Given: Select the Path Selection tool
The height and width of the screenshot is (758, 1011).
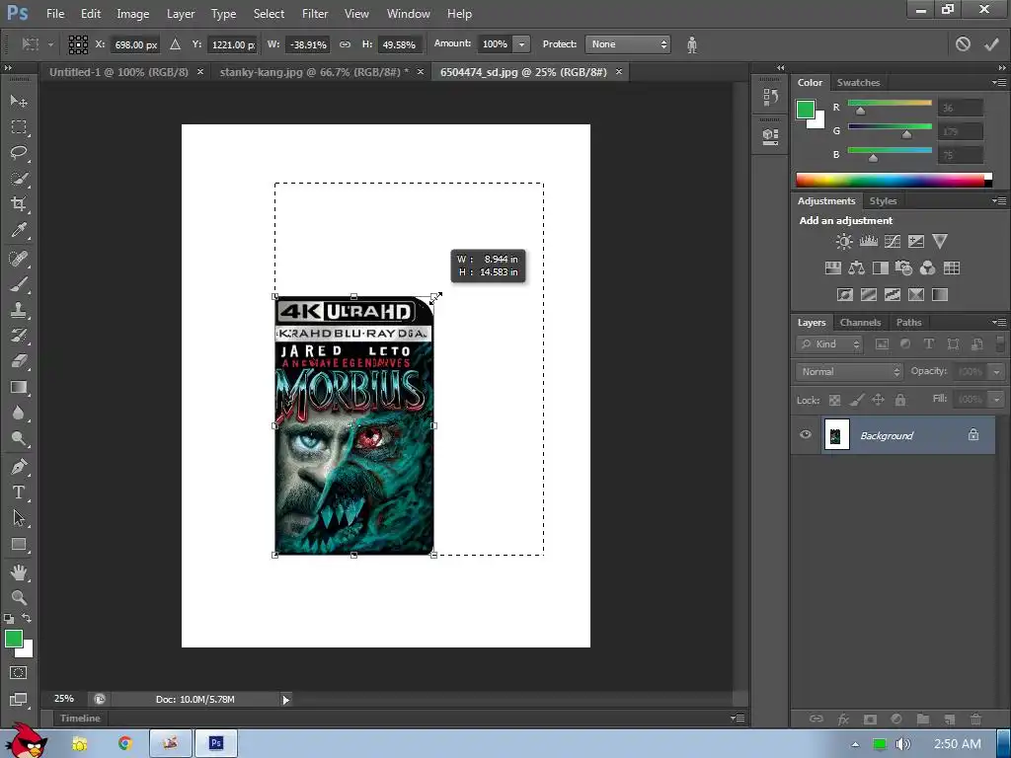Looking at the screenshot, I should (x=18, y=518).
